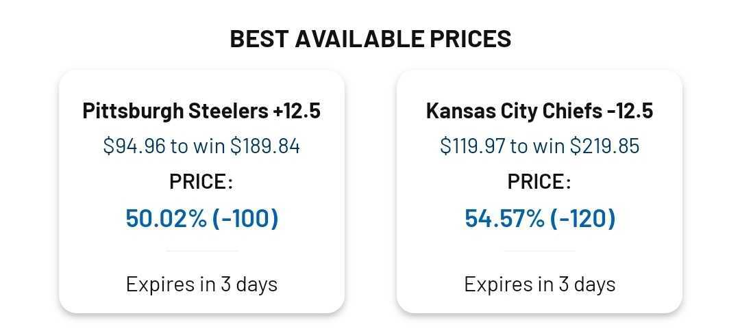Click the 50.02% (-100) price
Image resolution: width=740 pixels, height=331 pixels.
202,219
